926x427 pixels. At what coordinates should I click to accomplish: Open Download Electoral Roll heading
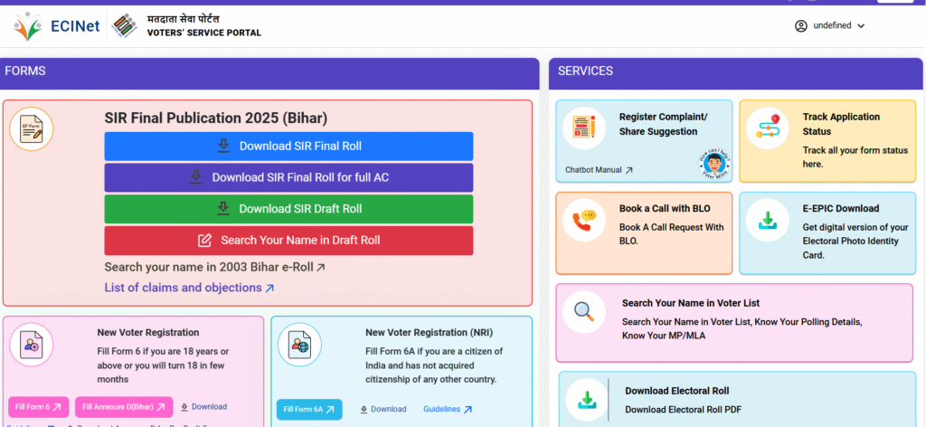(676, 391)
